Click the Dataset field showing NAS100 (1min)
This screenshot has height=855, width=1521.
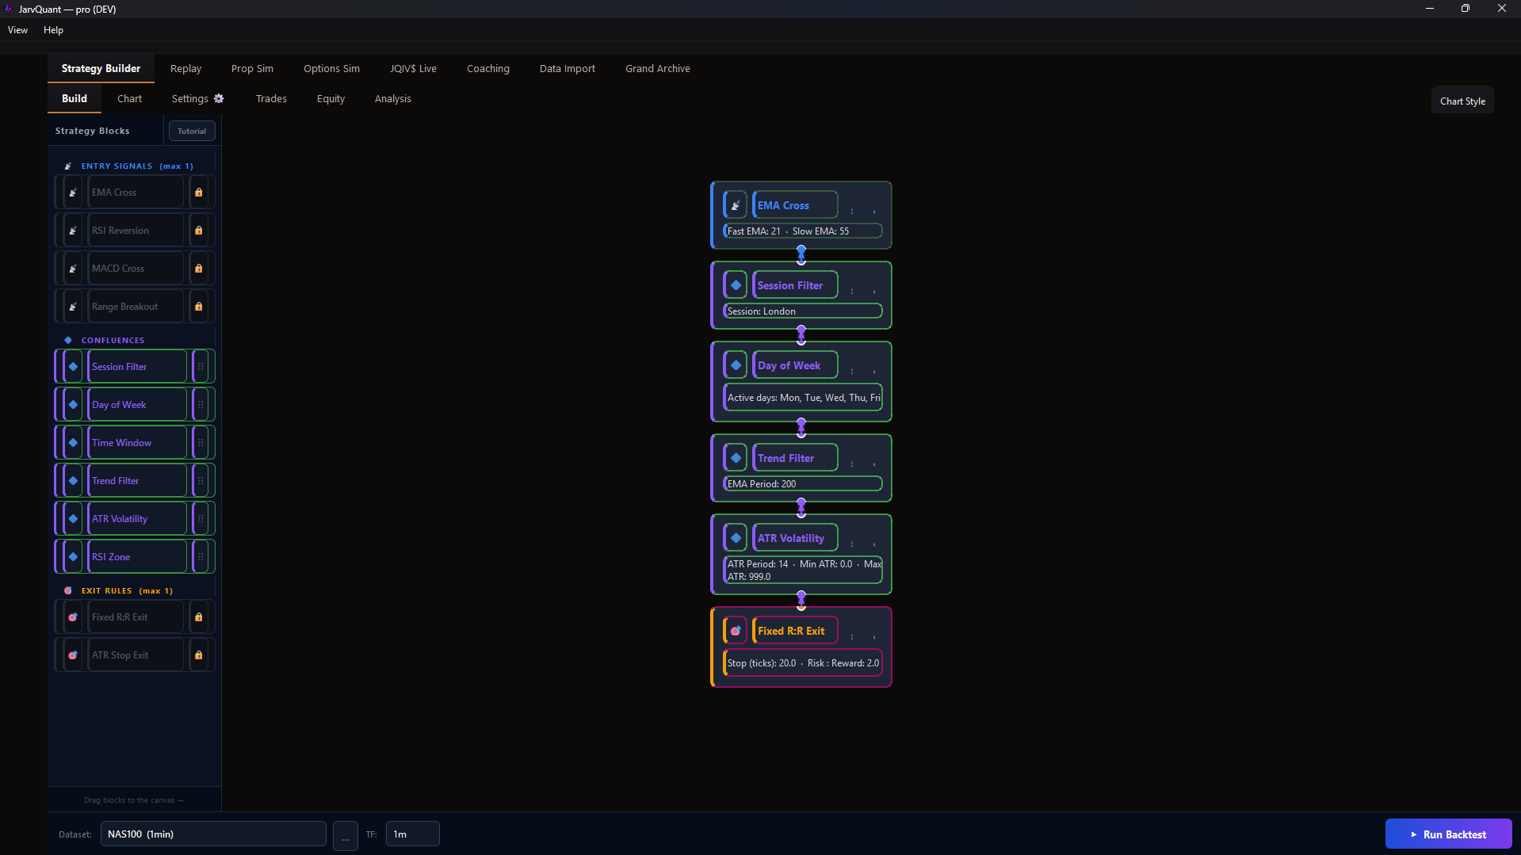click(213, 834)
